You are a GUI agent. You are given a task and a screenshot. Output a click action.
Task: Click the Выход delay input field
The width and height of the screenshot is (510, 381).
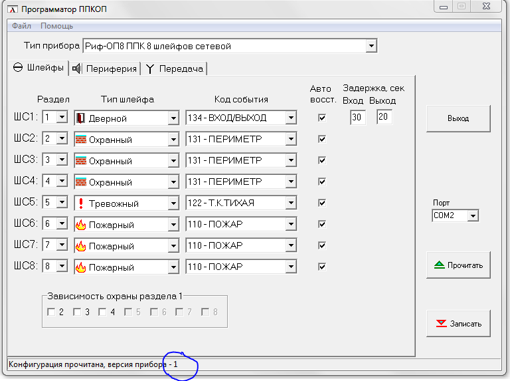pos(384,117)
